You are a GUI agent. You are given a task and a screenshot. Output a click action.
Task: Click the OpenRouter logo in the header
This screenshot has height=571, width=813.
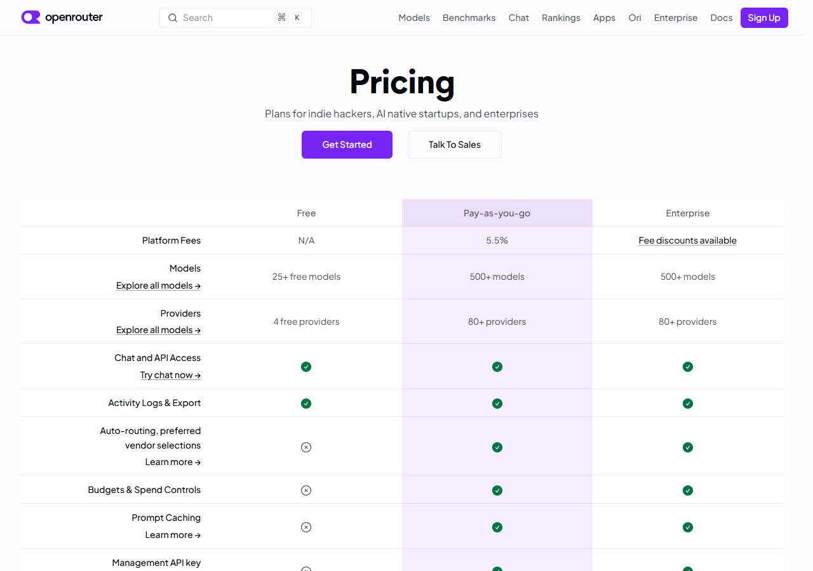coord(62,17)
